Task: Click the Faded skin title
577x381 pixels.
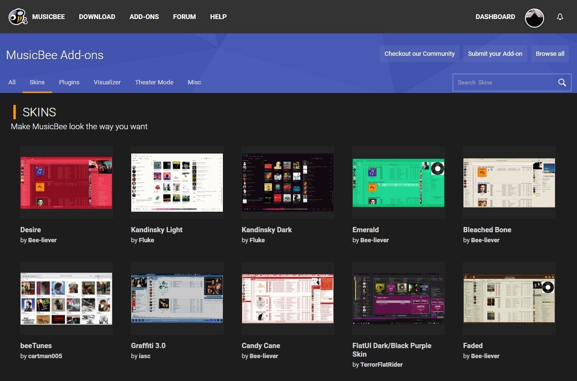Action: [x=473, y=346]
